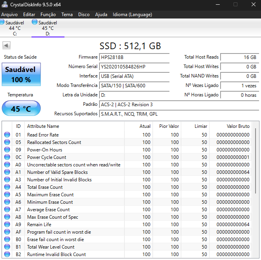
Task: Click the Valor Bruto column header
Action: pos(231,126)
